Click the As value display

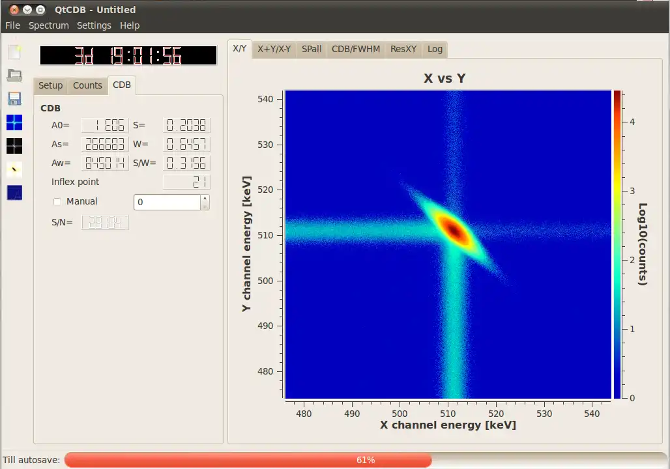pyautogui.click(x=105, y=145)
